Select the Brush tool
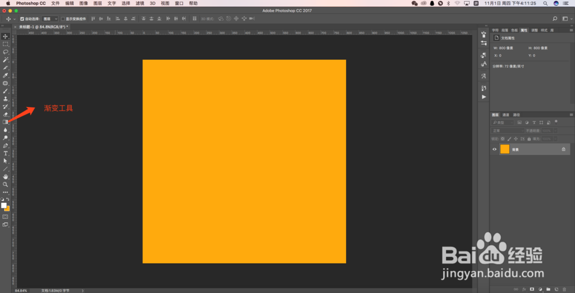 (6, 91)
